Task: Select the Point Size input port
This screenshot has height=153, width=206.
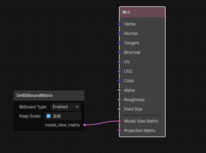Action: pos(119,109)
